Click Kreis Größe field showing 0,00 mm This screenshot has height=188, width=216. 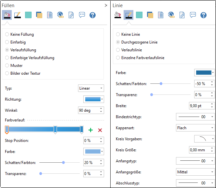click(x=202, y=150)
